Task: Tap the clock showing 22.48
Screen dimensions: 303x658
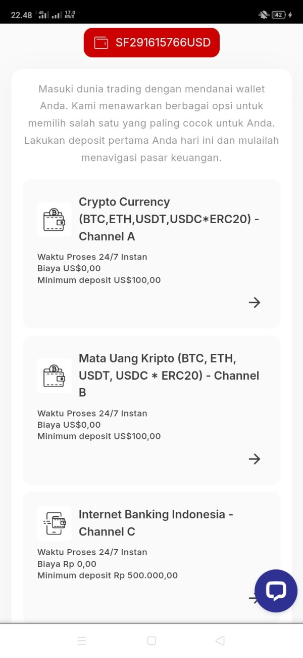Action: pyautogui.click(x=21, y=15)
